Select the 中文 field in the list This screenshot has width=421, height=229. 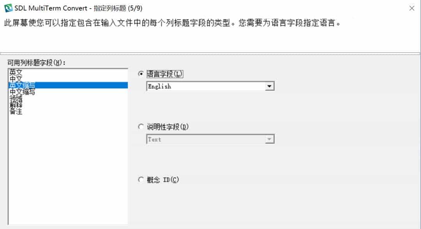(x=16, y=78)
